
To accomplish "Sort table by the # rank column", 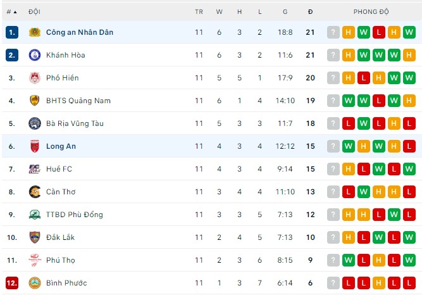I will click(11, 12).
